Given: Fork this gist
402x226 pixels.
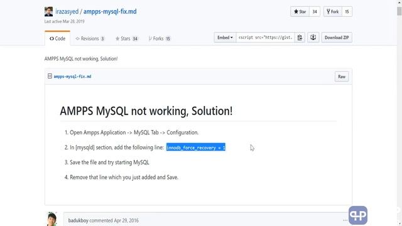Looking at the screenshot, I should pyautogui.click(x=332, y=11).
